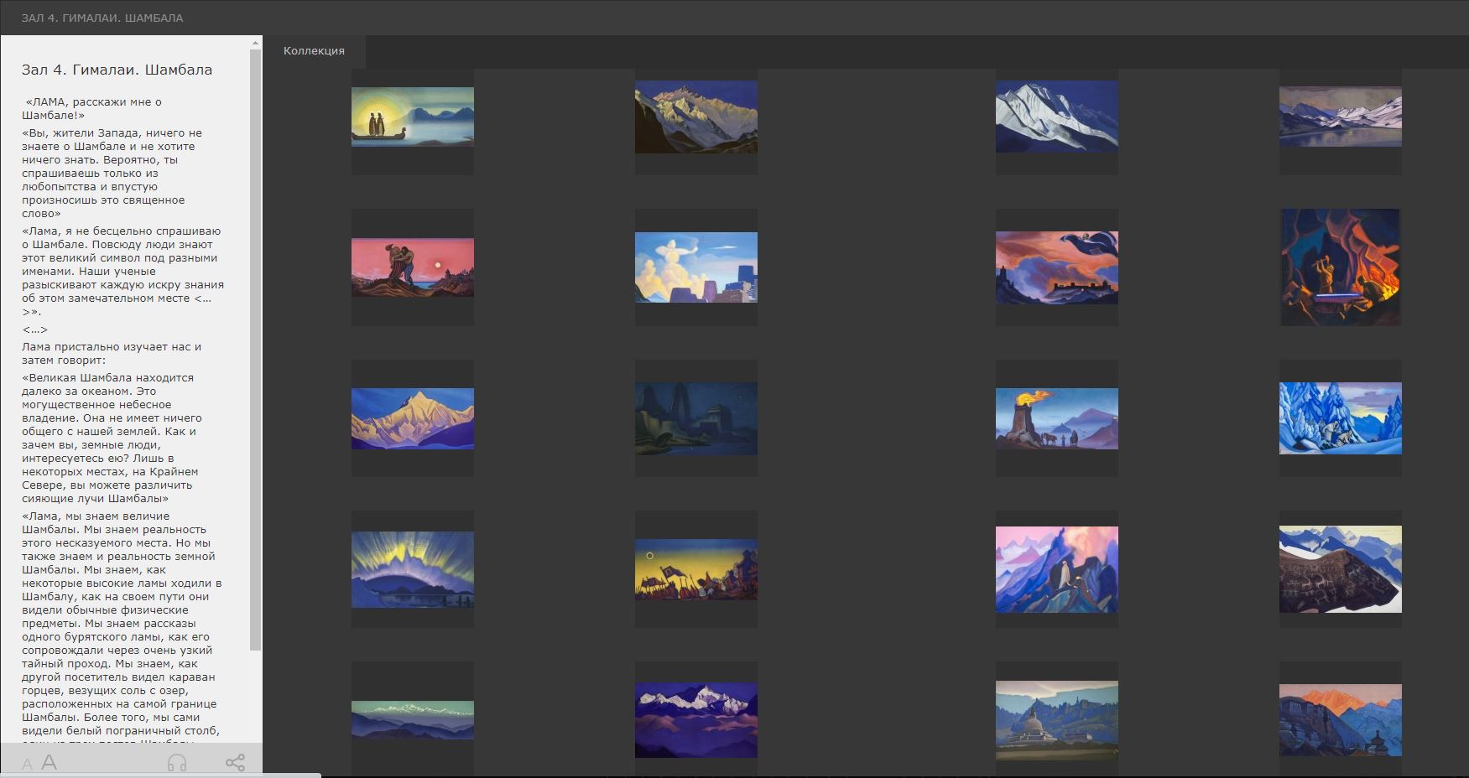Click the ЗАЛ 4. ГИМАЛАИ. ШАМБАЛА header title
This screenshot has height=778, width=1469.
(102, 18)
